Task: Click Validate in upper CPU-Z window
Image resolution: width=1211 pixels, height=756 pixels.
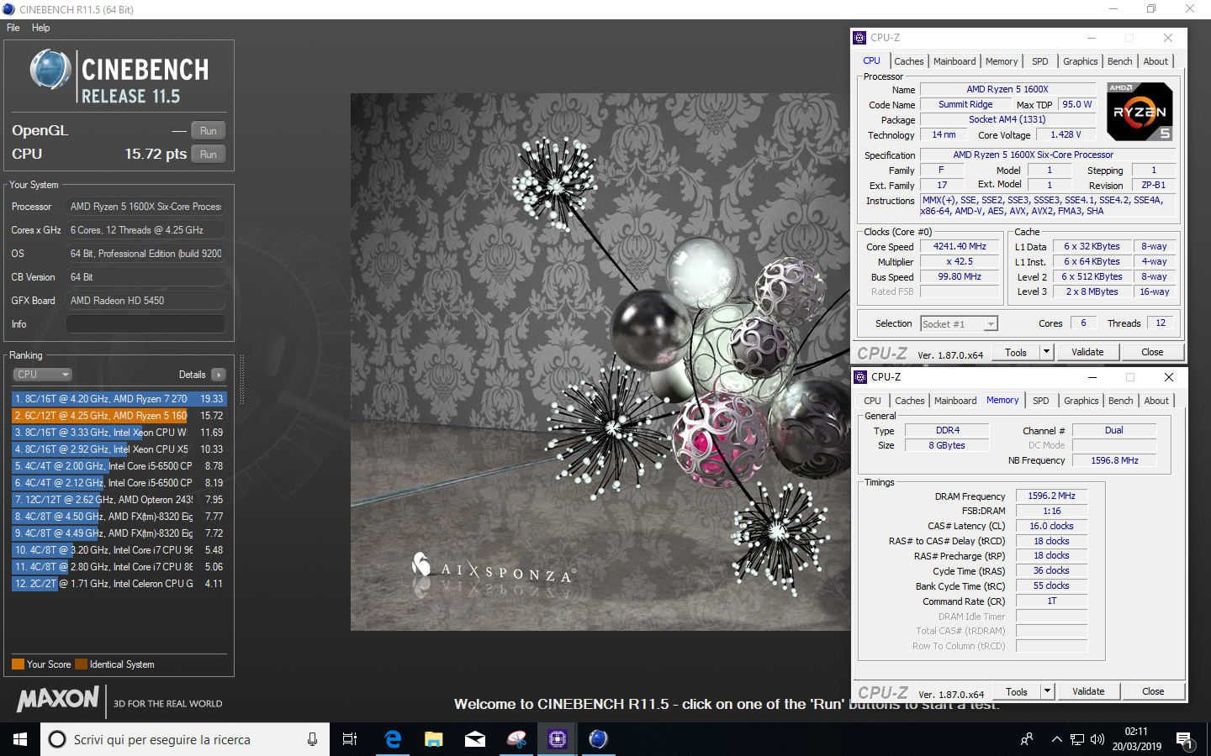Action: point(1087,353)
